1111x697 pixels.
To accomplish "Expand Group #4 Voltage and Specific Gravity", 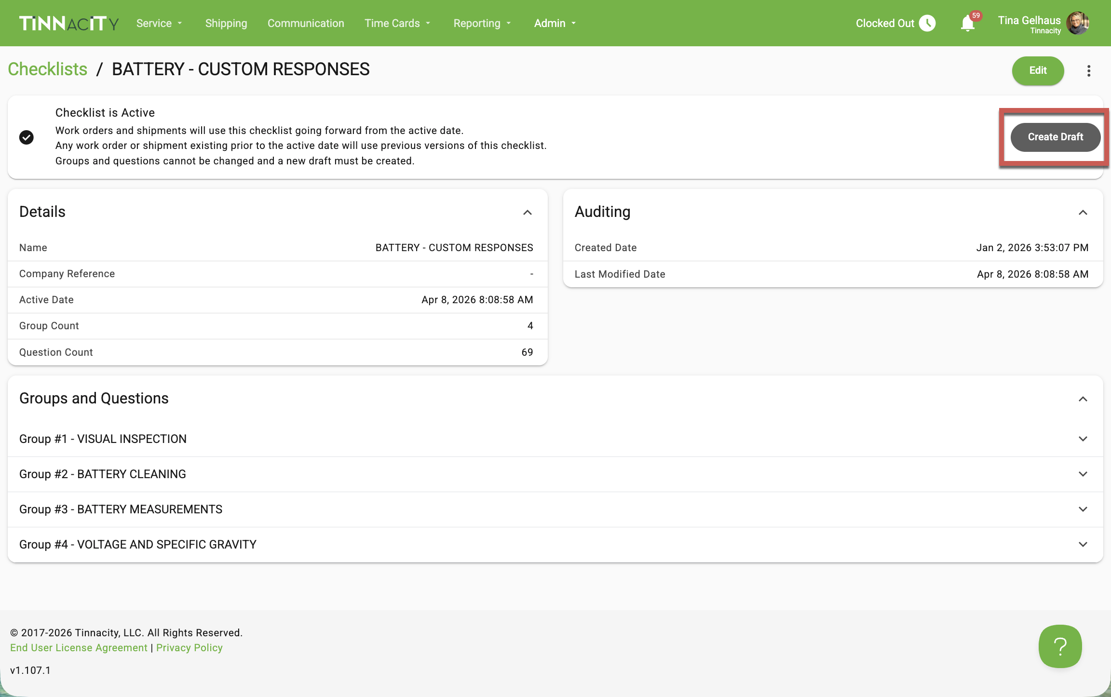I will point(1083,545).
